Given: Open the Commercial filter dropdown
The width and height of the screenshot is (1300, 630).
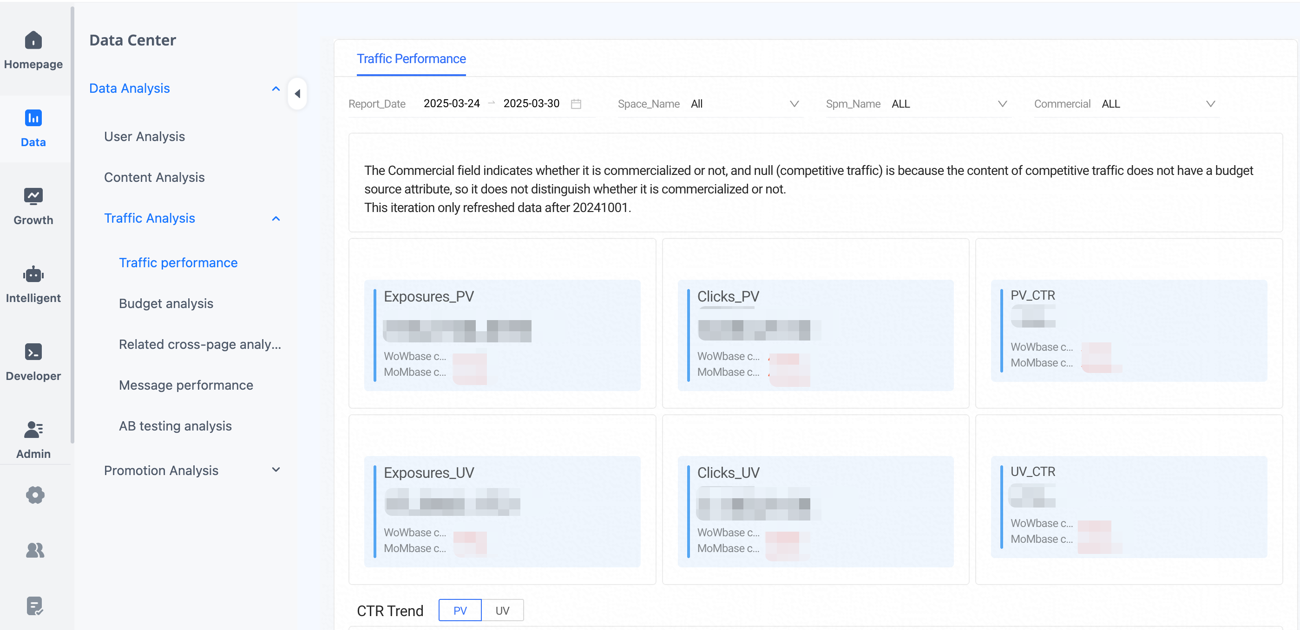Looking at the screenshot, I should click(x=1126, y=104).
